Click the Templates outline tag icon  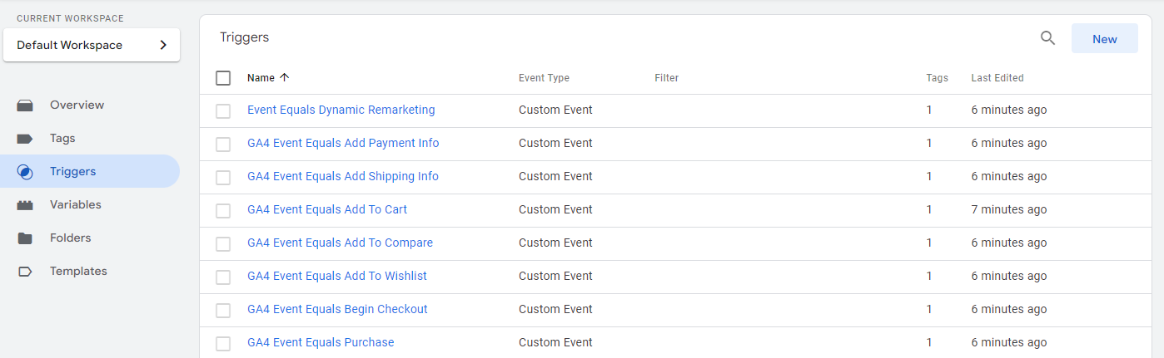[x=25, y=272]
